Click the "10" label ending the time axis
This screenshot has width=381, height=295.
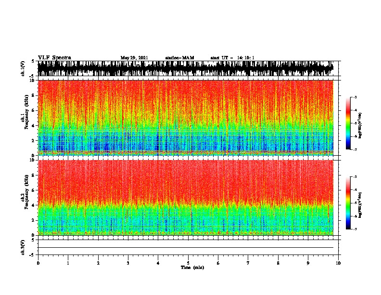pos(338,263)
